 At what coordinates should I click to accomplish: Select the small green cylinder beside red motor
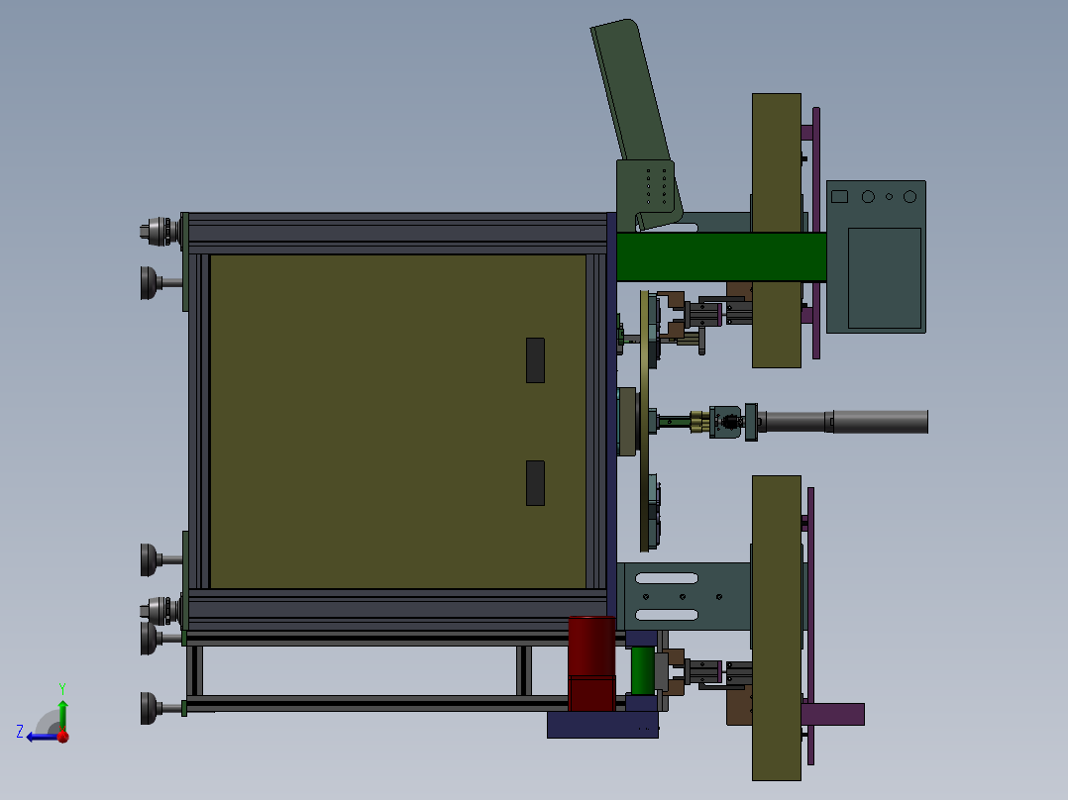642,670
